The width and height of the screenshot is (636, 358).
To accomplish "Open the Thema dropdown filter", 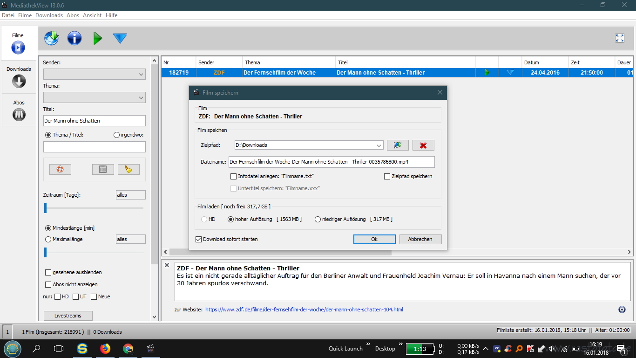I will (95, 97).
